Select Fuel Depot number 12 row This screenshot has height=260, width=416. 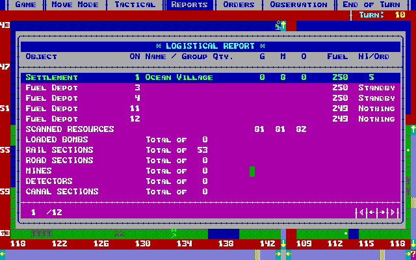point(211,119)
